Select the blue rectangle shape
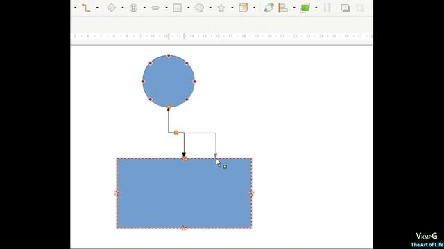 point(184,194)
